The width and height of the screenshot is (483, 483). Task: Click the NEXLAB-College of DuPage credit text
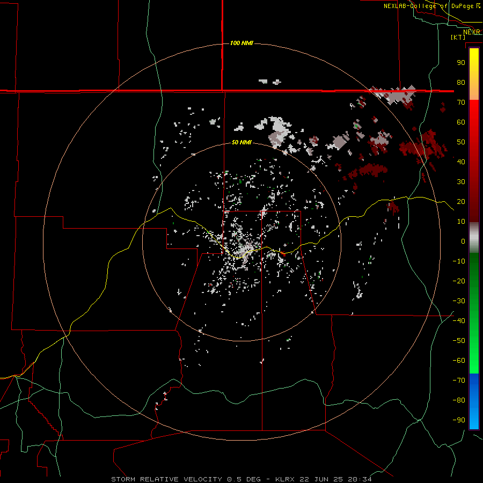pyautogui.click(x=428, y=6)
